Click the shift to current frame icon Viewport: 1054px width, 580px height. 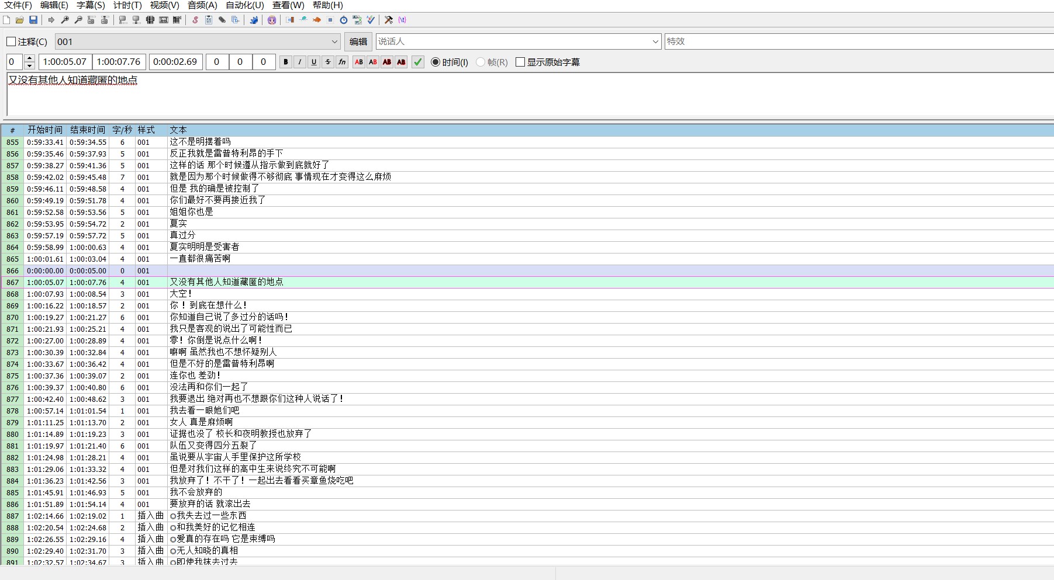177,20
